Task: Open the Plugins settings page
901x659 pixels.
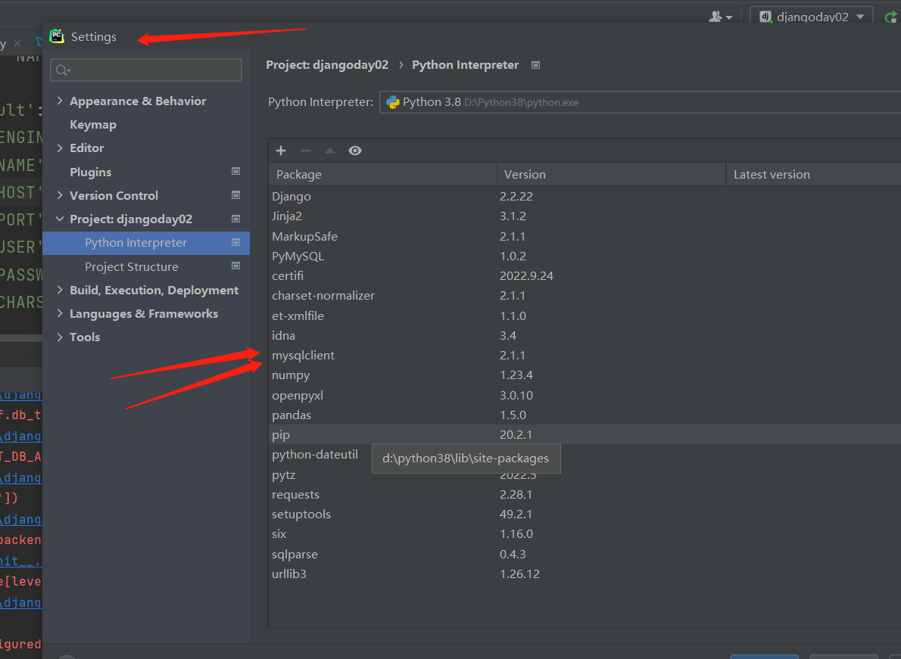Action: tap(91, 172)
